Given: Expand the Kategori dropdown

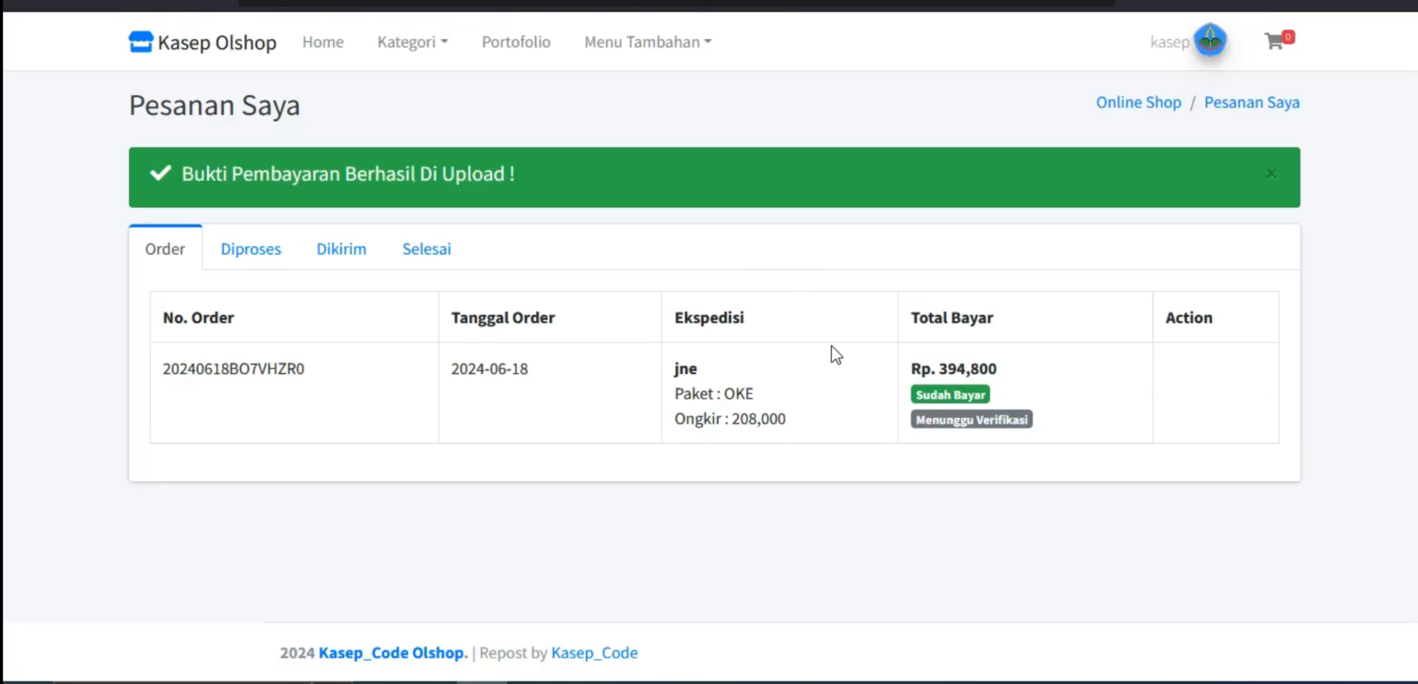Looking at the screenshot, I should point(412,42).
